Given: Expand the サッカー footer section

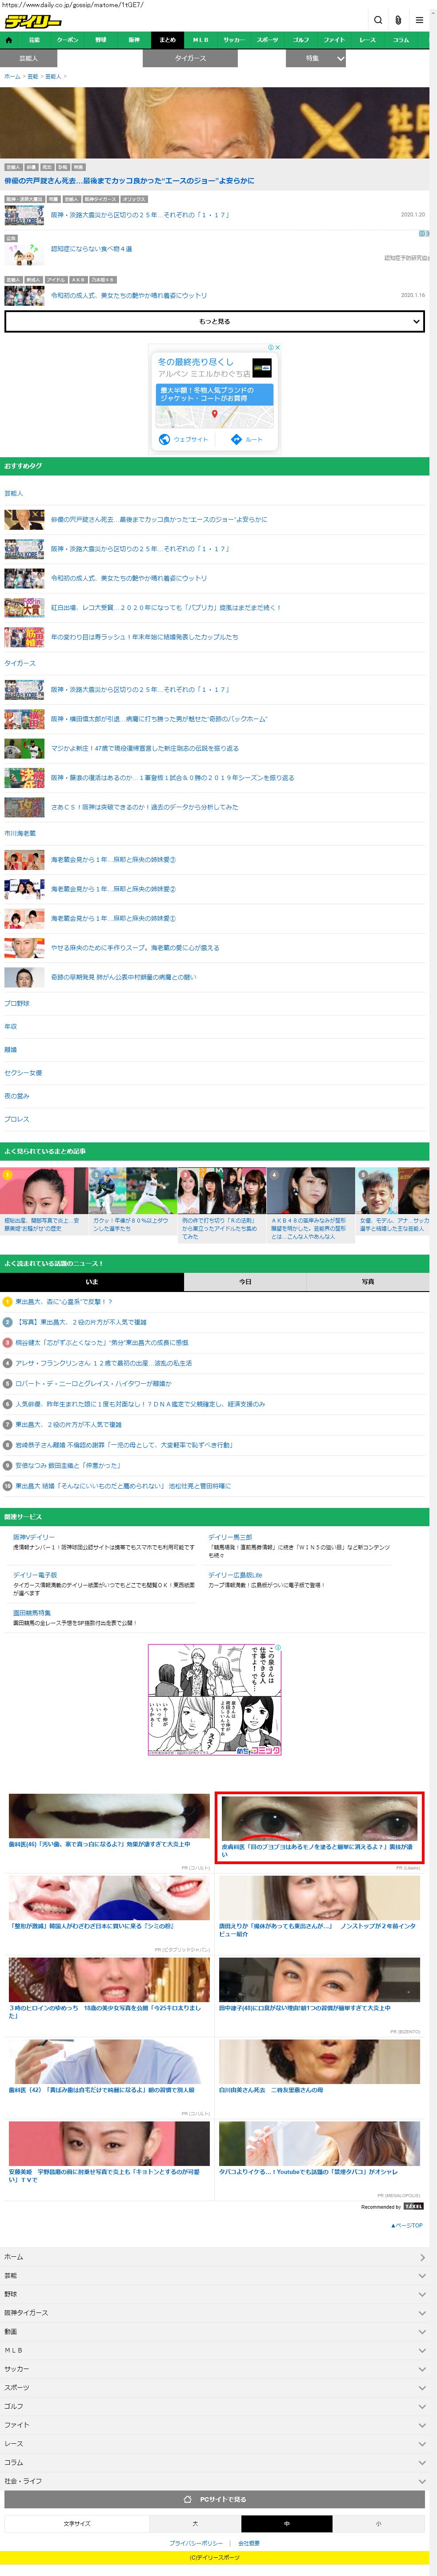Looking at the screenshot, I should tap(215, 2368).
